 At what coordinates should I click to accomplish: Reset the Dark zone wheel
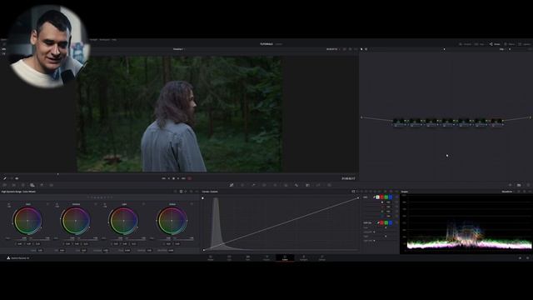click(47, 204)
